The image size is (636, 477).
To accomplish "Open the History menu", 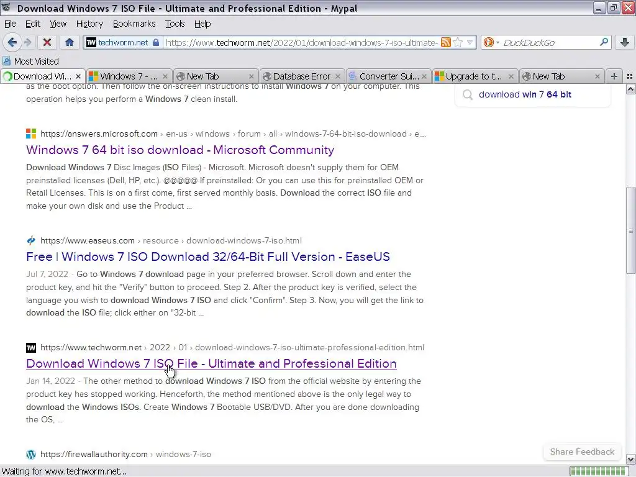I will point(89,24).
